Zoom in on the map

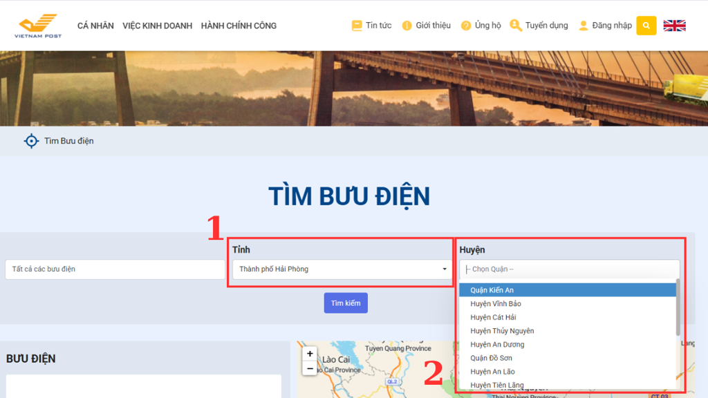click(310, 354)
